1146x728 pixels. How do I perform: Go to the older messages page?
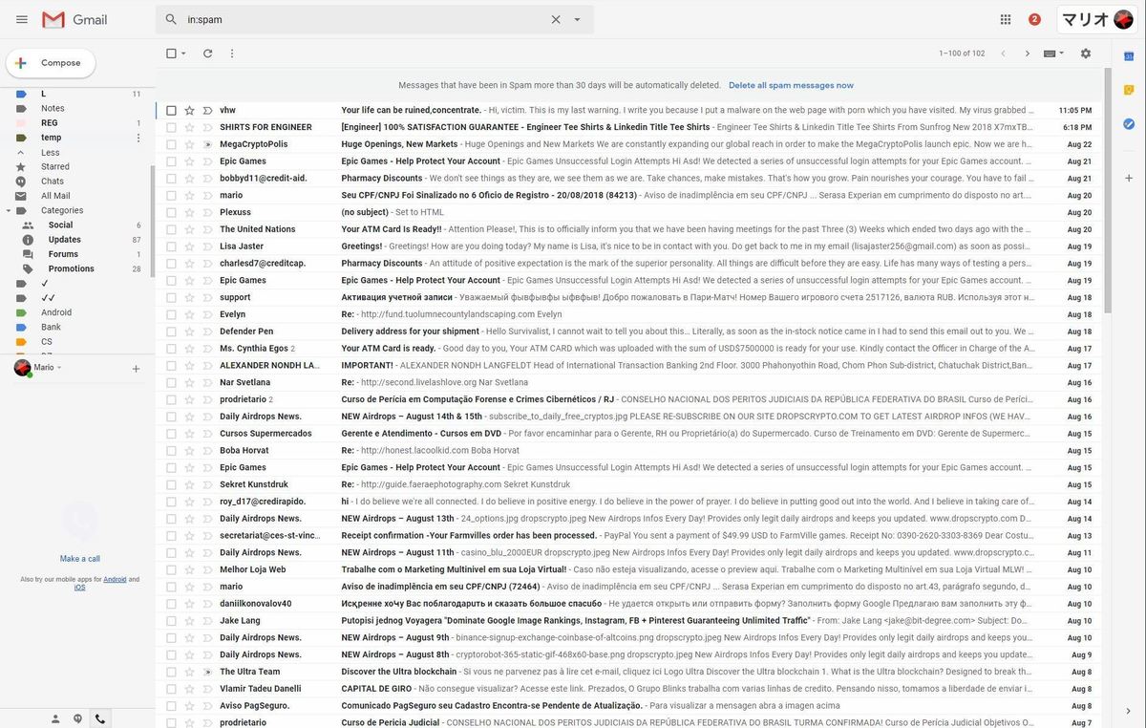1028,54
